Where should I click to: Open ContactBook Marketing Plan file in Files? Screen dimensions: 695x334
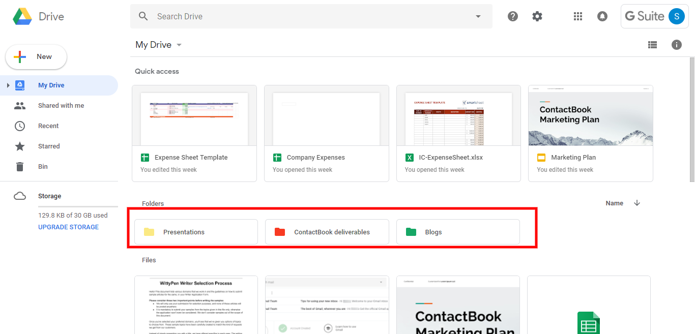[x=458, y=305]
